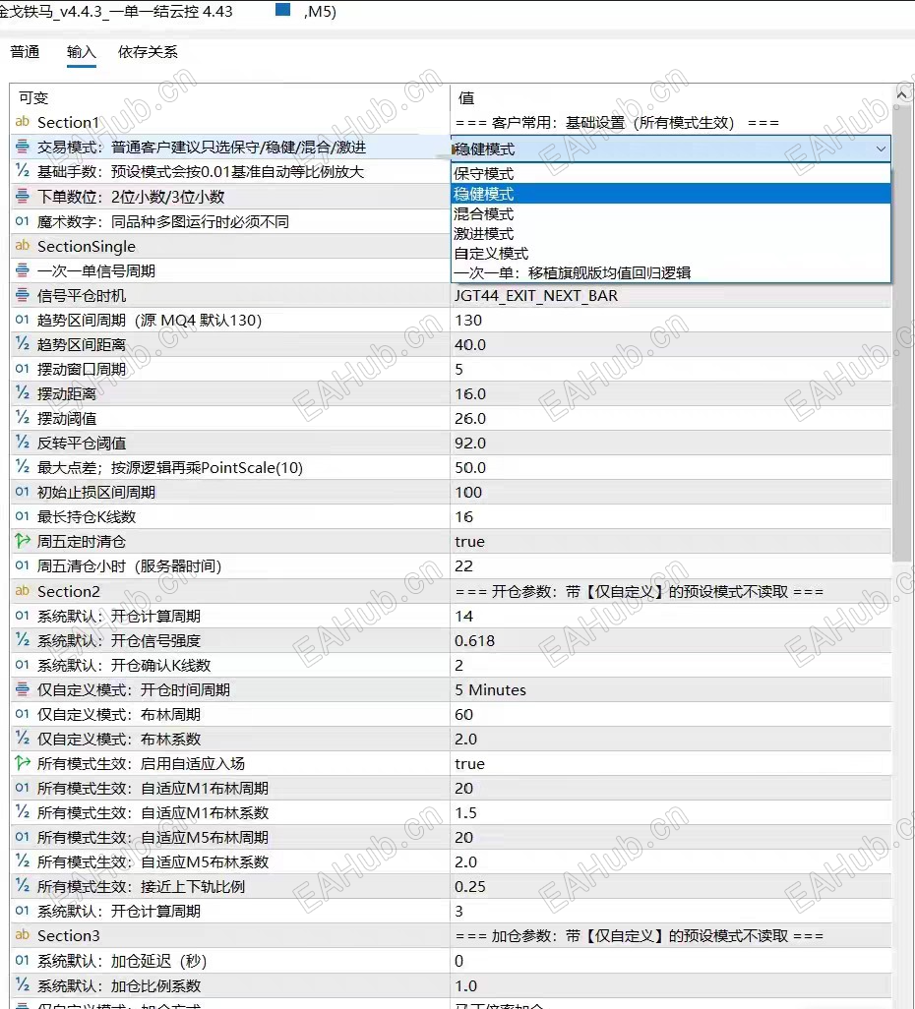Image resolution: width=915 pixels, height=1009 pixels.
Task: Open the 依存关系 tab
Action: point(148,52)
